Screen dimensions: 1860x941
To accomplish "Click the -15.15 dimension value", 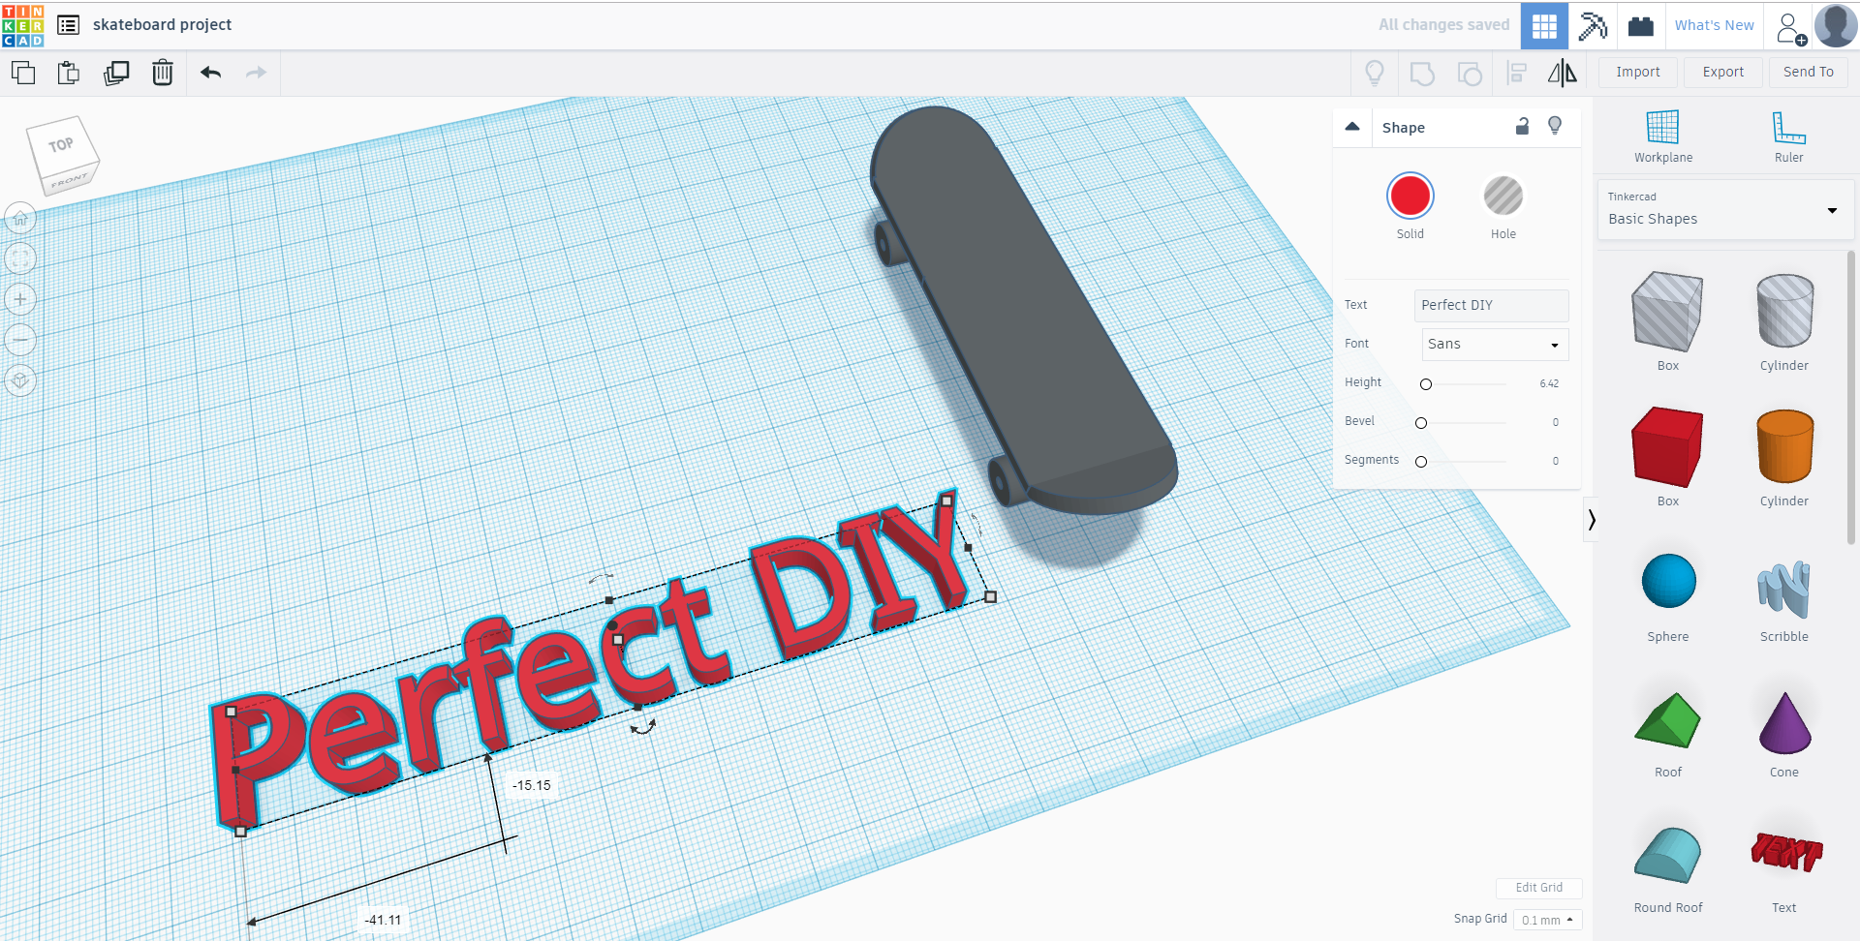I will (532, 785).
